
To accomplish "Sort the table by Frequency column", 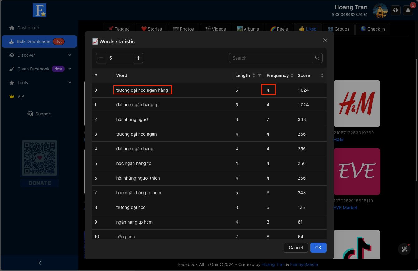I will tap(292, 75).
